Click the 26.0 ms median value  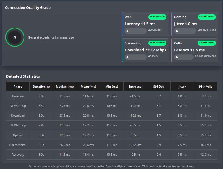point(65,145)
